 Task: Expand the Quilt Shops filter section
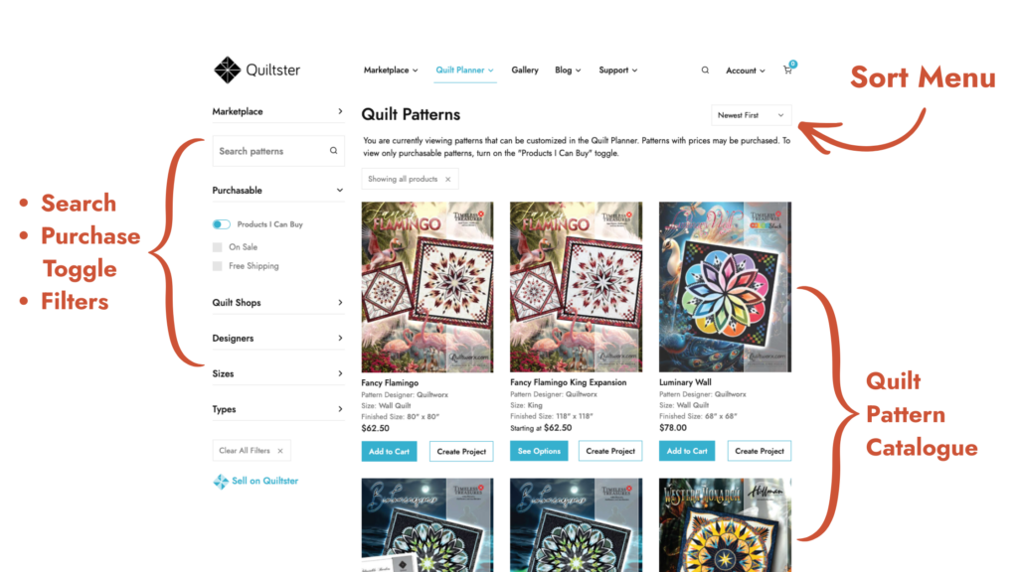pyautogui.click(x=278, y=303)
